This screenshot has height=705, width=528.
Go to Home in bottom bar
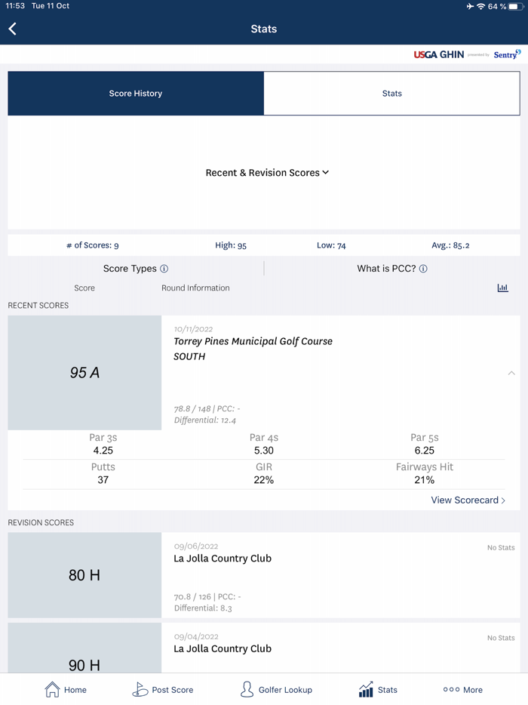[66, 689]
